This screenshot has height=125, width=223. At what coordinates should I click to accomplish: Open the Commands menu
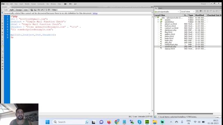(x=41, y=4)
